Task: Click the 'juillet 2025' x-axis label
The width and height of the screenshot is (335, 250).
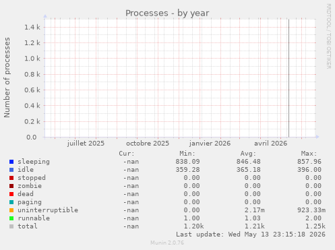Action: 86,144
